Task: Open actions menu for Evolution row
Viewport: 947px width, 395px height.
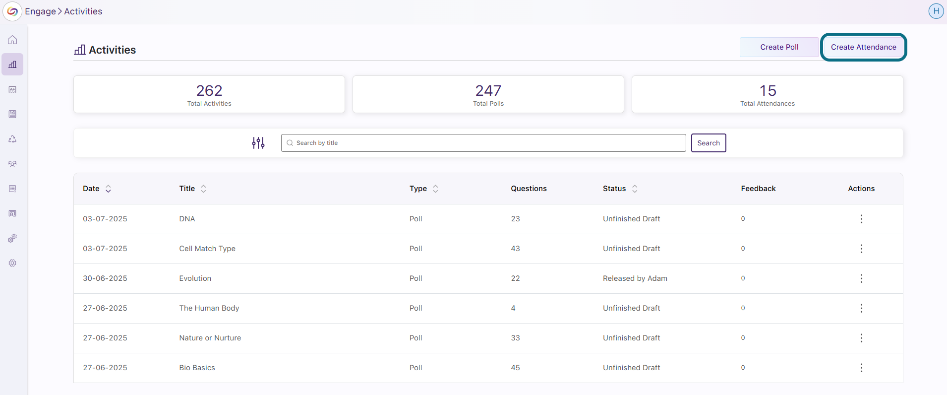Action: [861, 278]
